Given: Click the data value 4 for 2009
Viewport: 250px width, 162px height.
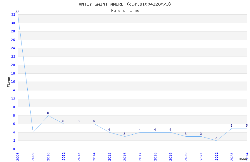Looking at the screenshot, I should [33, 130].
